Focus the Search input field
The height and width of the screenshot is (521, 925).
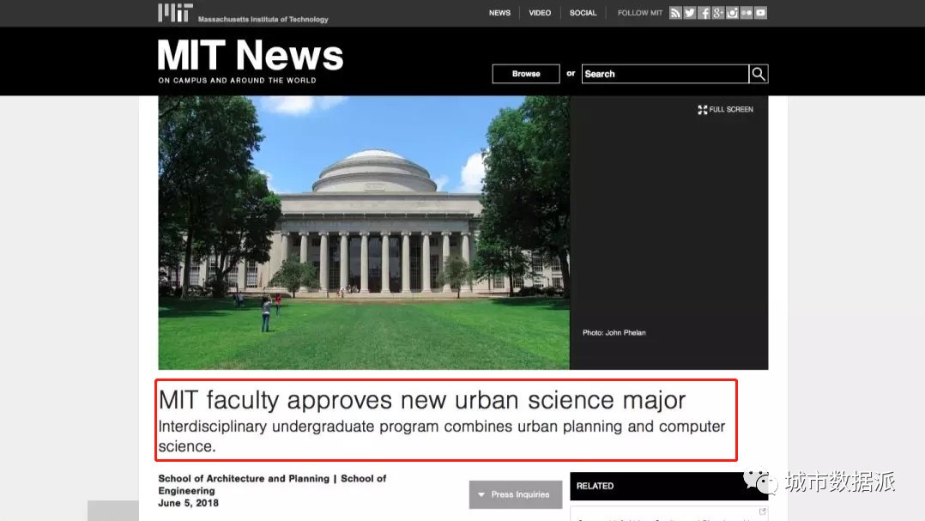666,74
